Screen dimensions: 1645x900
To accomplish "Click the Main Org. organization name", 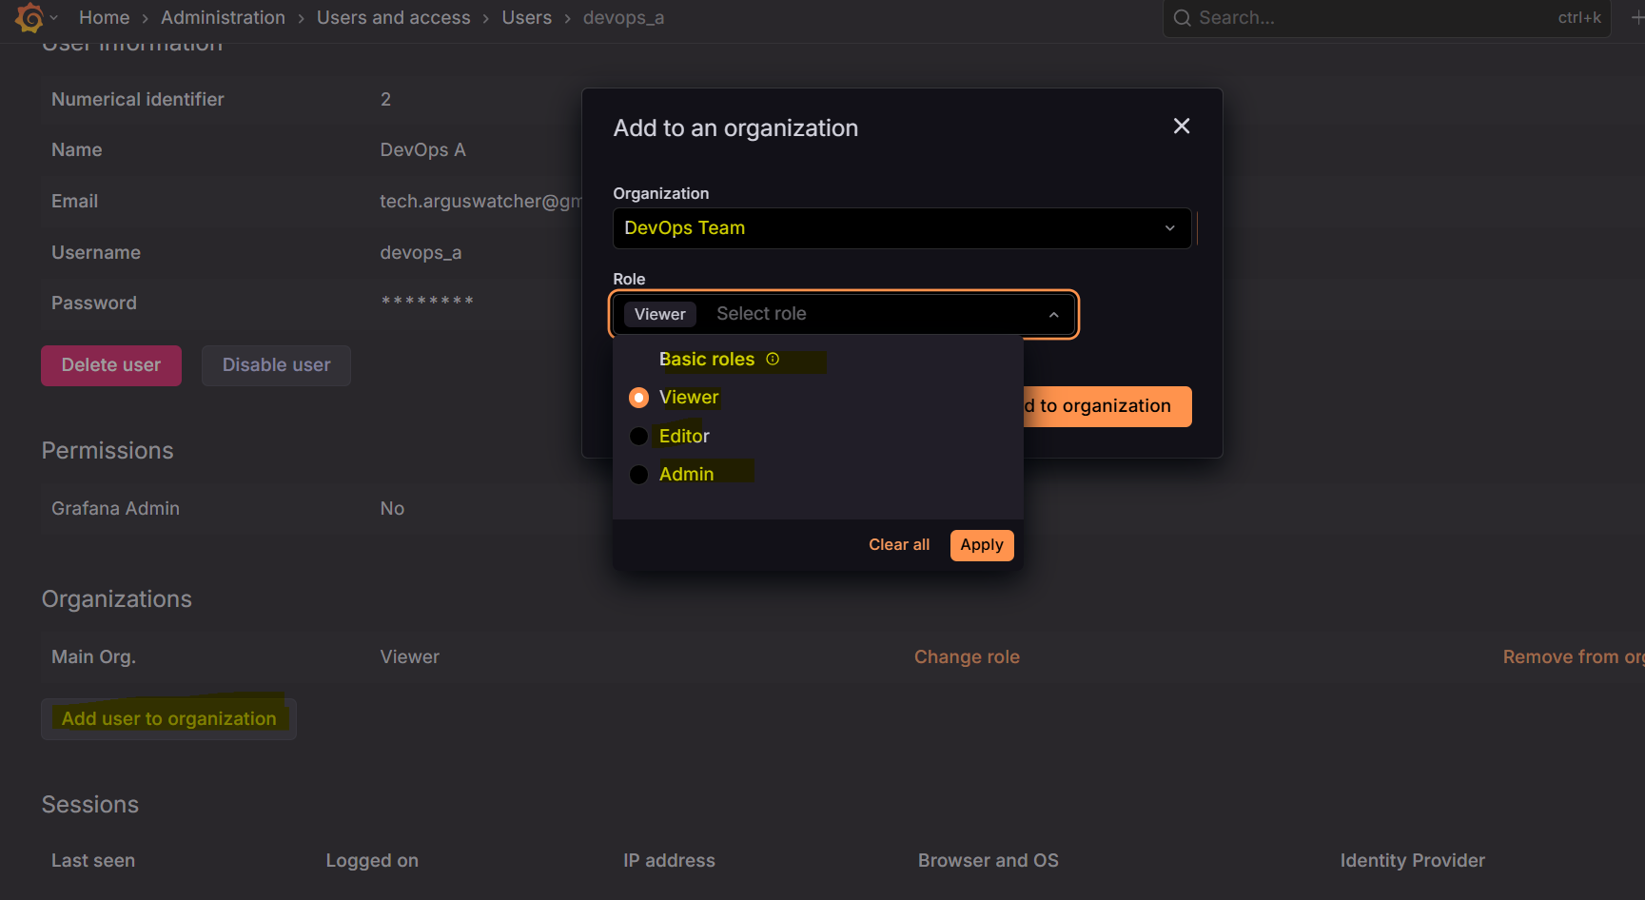I will click(x=93, y=657).
